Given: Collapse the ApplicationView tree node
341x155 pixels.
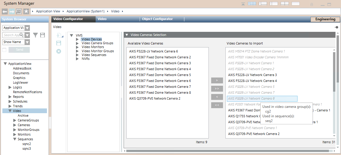Looking at the screenshot, I should [x=5, y=64].
